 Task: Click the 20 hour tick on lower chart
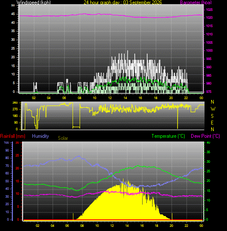point(171,226)
